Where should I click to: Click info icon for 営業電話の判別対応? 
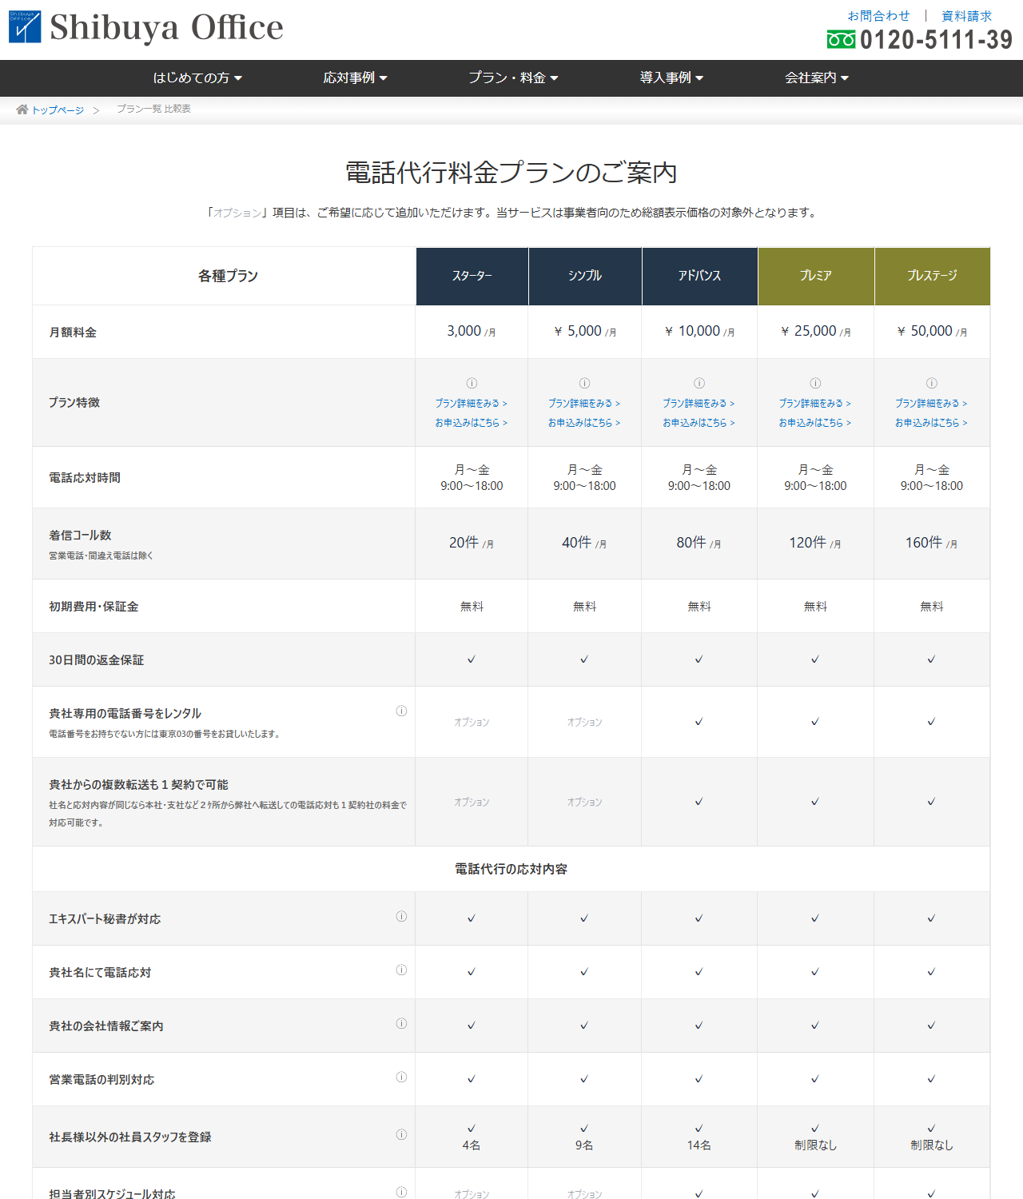[401, 1077]
